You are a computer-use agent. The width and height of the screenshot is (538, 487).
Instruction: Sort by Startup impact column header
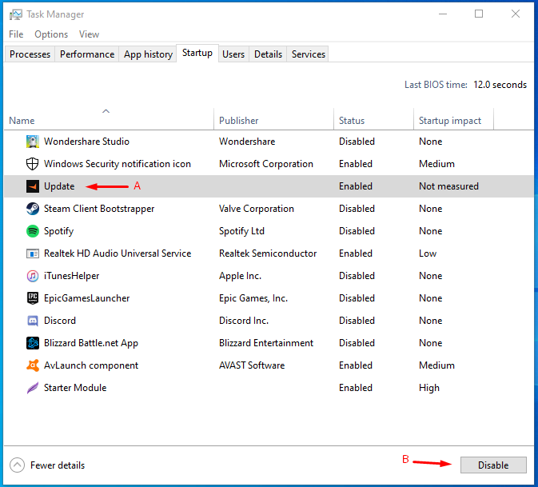450,121
